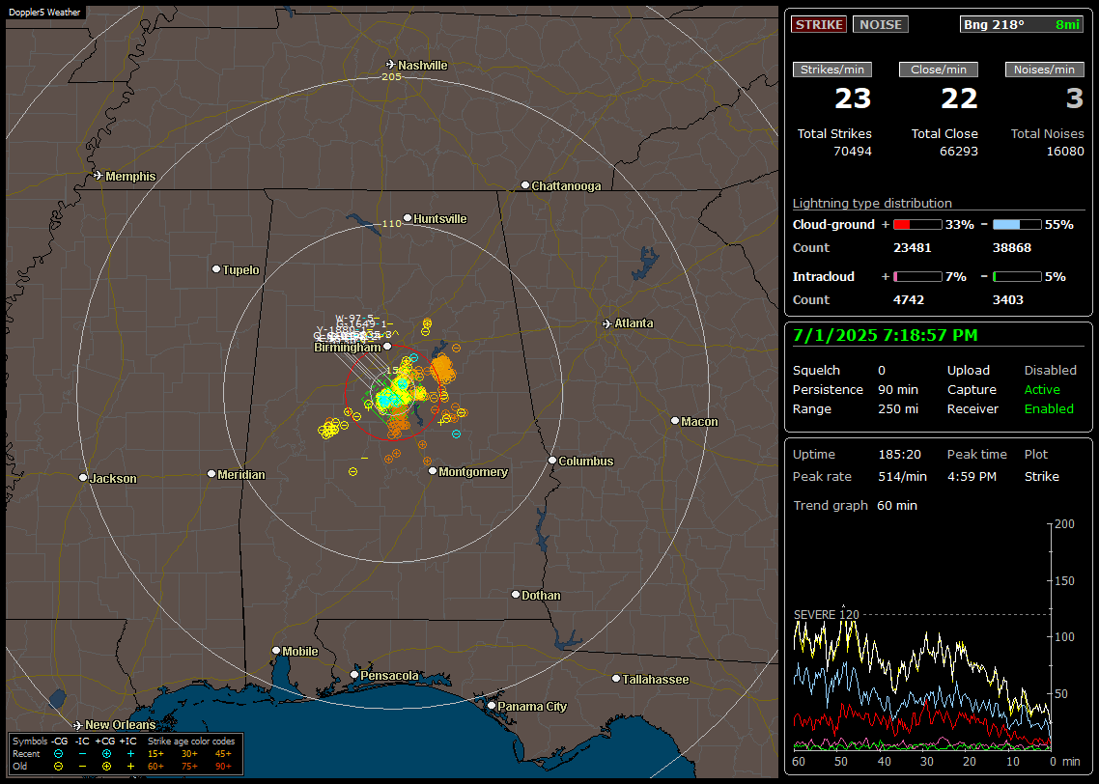Image resolution: width=1099 pixels, height=784 pixels.
Task: Click the positive intracloud pink bar
Action: [x=917, y=277]
